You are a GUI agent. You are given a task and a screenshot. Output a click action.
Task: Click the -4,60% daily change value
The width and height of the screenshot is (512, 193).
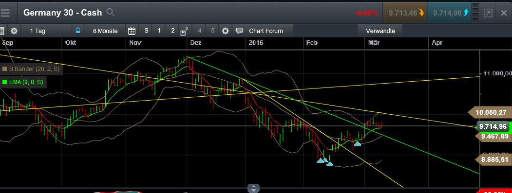click(367, 13)
